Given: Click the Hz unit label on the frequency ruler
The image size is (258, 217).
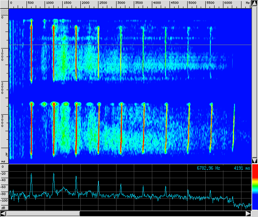Looking at the screenshot, I should (x=248, y=3).
